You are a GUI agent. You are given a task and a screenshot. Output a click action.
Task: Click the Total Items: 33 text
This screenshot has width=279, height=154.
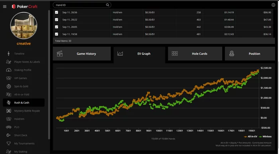pyautogui.click(x=63, y=41)
